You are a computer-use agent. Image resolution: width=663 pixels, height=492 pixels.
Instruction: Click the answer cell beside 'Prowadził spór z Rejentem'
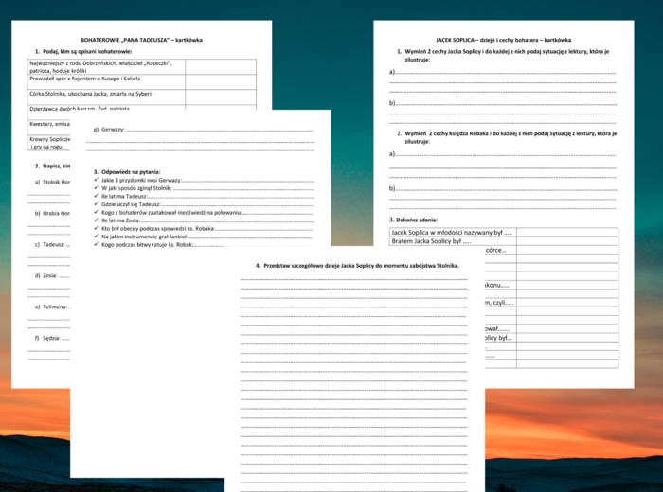point(220,81)
